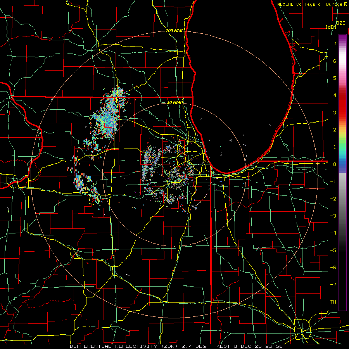The width and height of the screenshot is (349, 349).
Task: Select the 50 NMI range ring label
Action: click(x=174, y=102)
